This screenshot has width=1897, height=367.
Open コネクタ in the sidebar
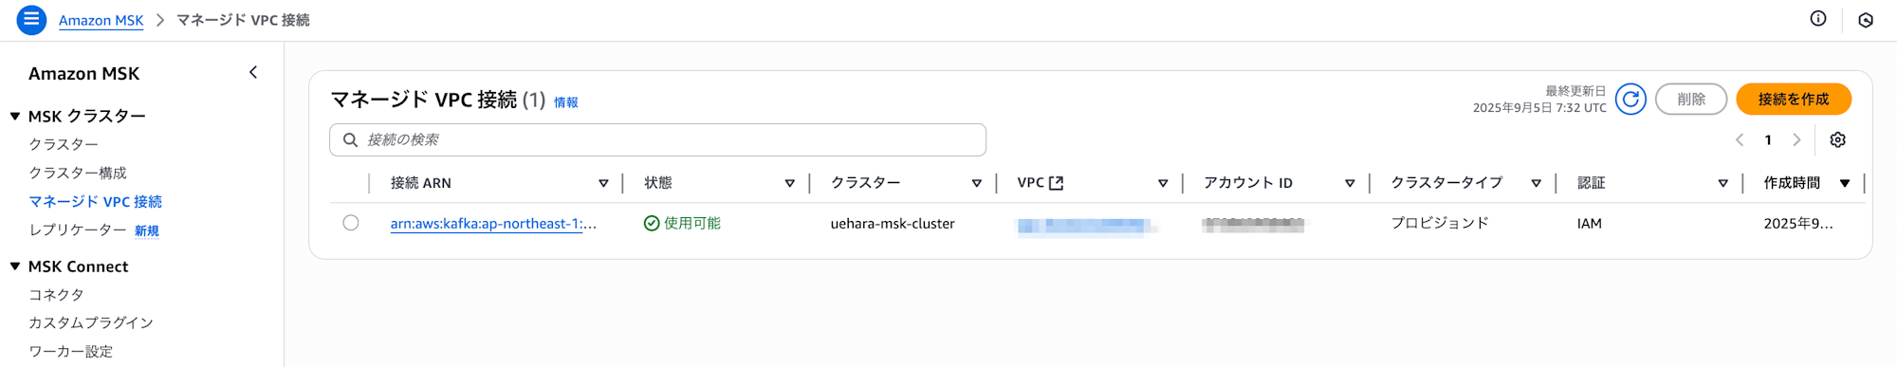point(56,295)
